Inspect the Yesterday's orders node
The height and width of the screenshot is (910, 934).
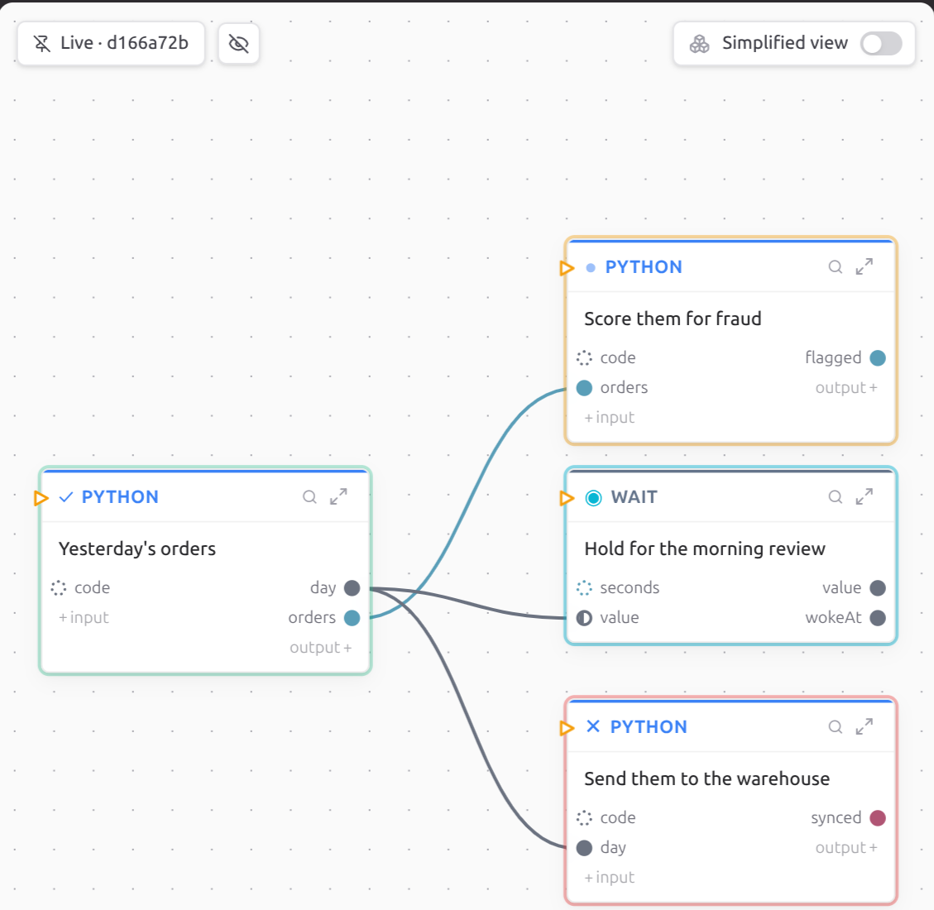coord(309,496)
